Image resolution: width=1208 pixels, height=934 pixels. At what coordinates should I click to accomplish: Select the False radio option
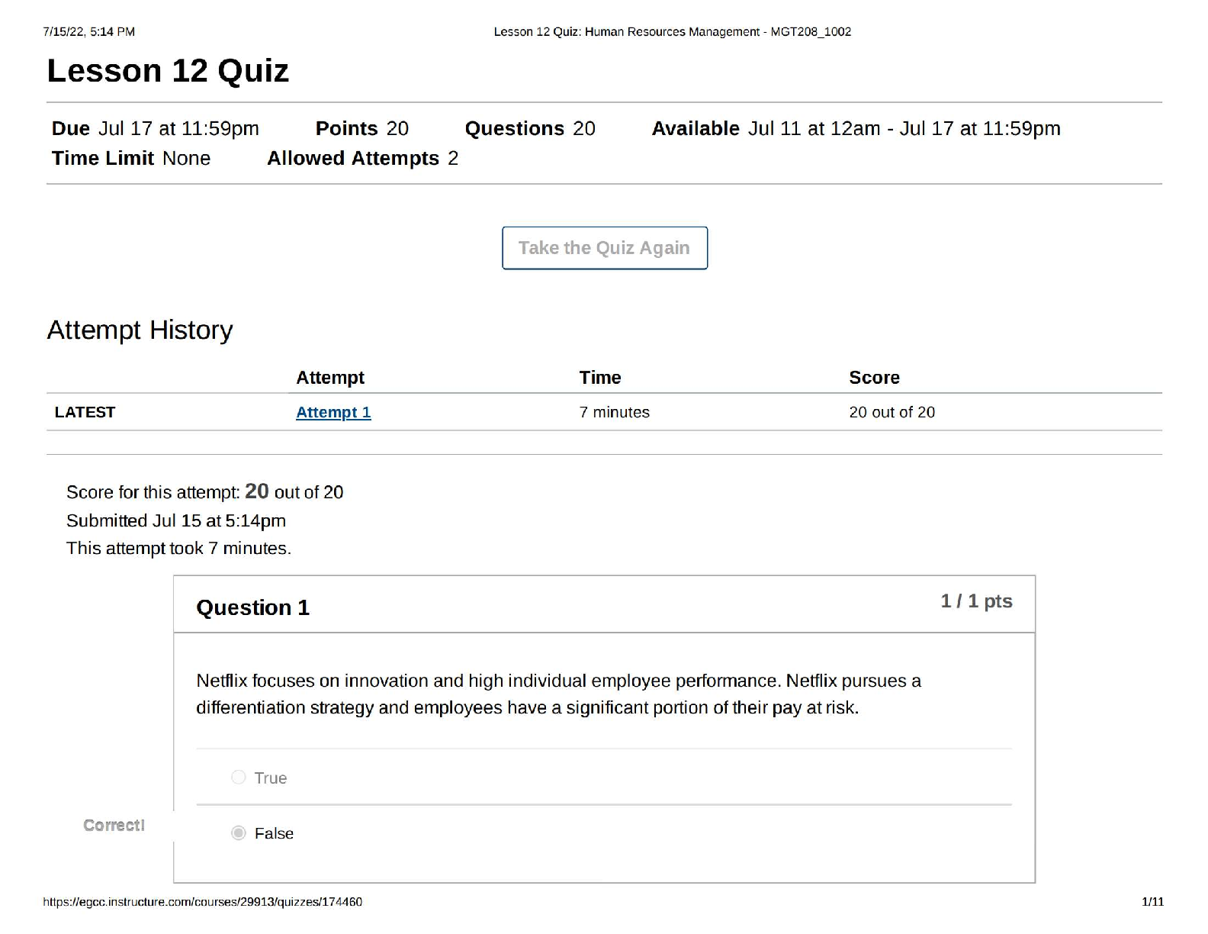(239, 833)
